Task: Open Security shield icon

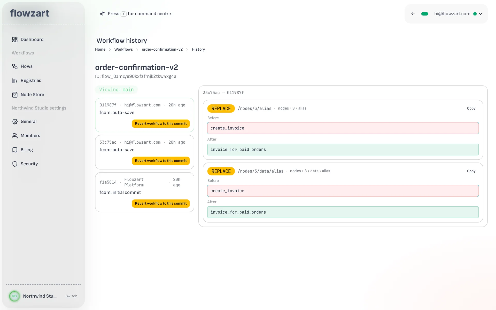Action: pos(15,164)
